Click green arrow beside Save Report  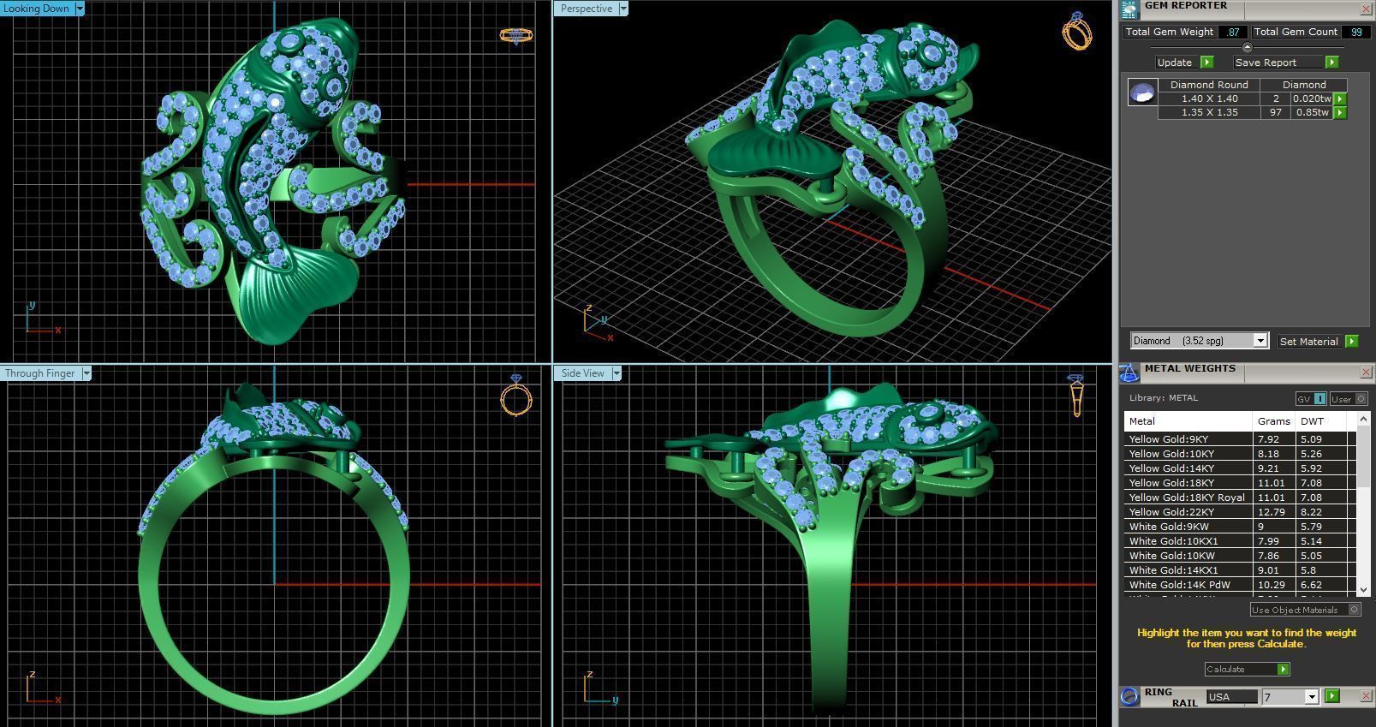click(x=1331, y=63)
